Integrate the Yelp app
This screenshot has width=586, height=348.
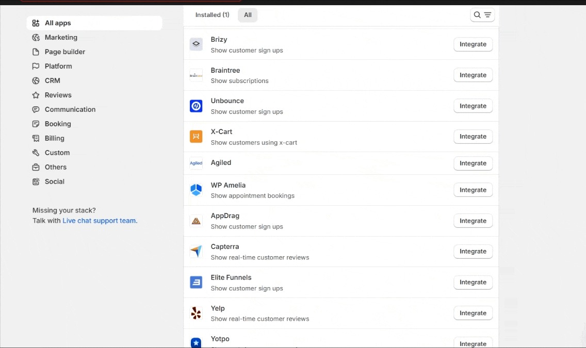[473, 313]
